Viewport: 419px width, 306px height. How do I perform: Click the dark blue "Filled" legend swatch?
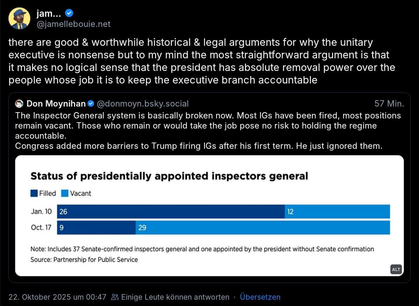34,193
